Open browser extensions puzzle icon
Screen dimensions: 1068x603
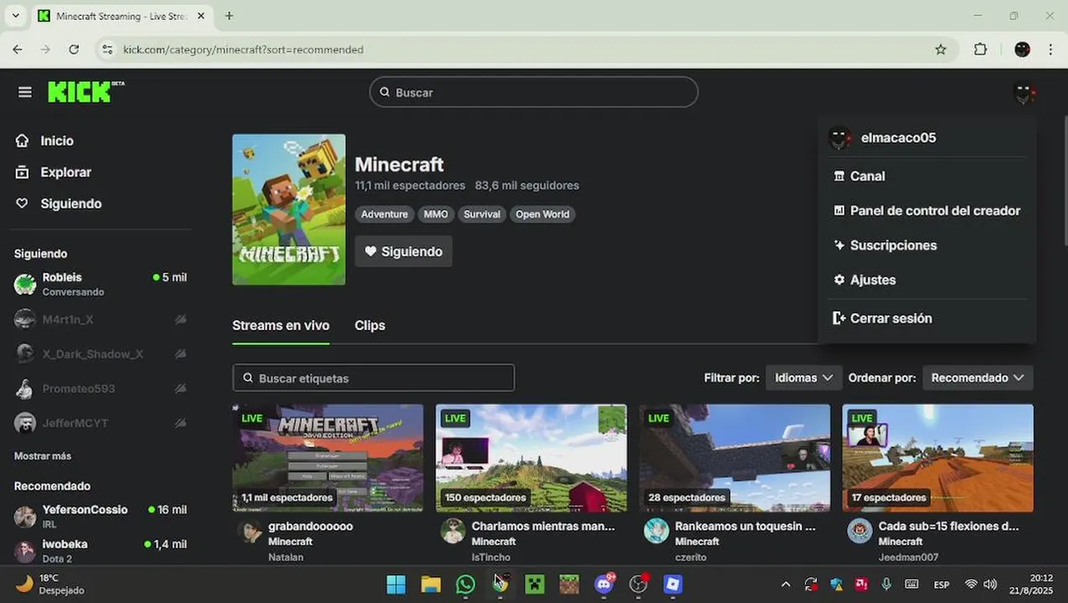(x=980, y=49)
